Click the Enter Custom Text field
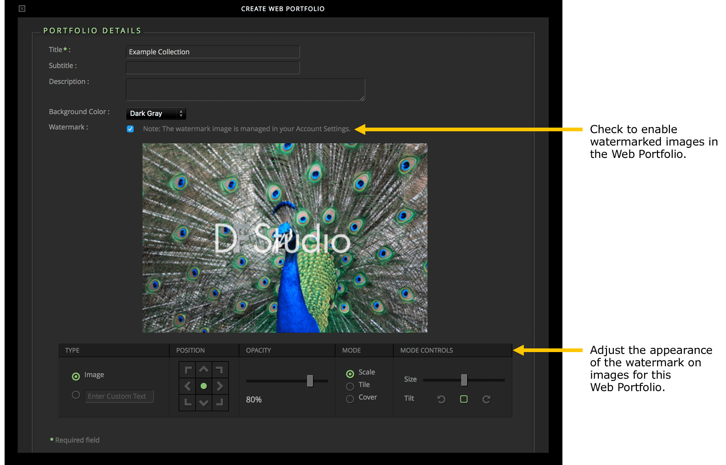Viewport: 726px width, 465px height. 119,396
